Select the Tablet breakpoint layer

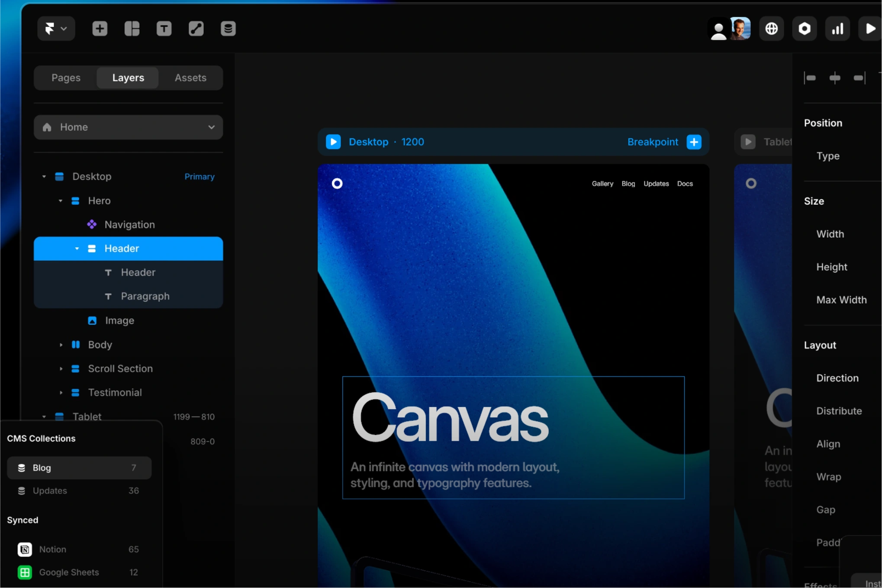[x=128, y=417]
